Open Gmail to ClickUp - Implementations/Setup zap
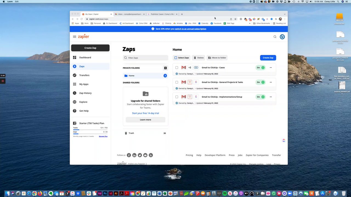This screenshot has height=197, width=351. [x=222, y=97]
